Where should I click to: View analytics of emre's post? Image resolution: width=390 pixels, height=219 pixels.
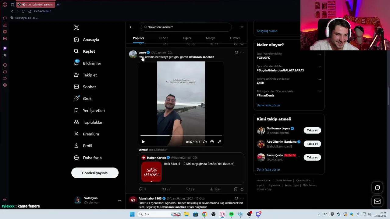215,189
